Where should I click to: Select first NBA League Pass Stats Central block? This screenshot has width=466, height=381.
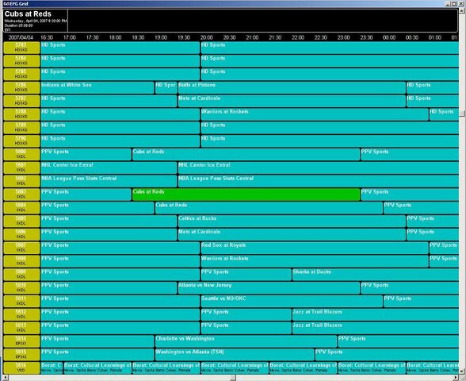point(109,181)
